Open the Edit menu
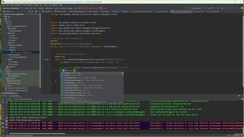This screenshot has height=137, width=244. point(8,5)
